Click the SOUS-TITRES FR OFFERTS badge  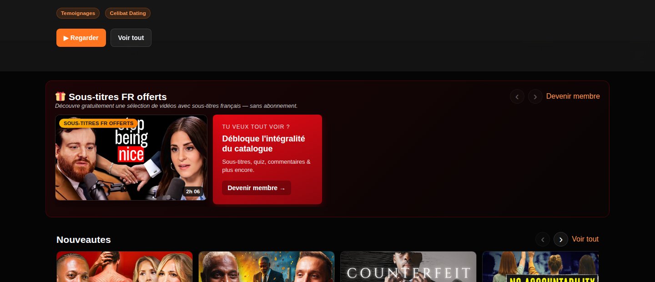98,123
